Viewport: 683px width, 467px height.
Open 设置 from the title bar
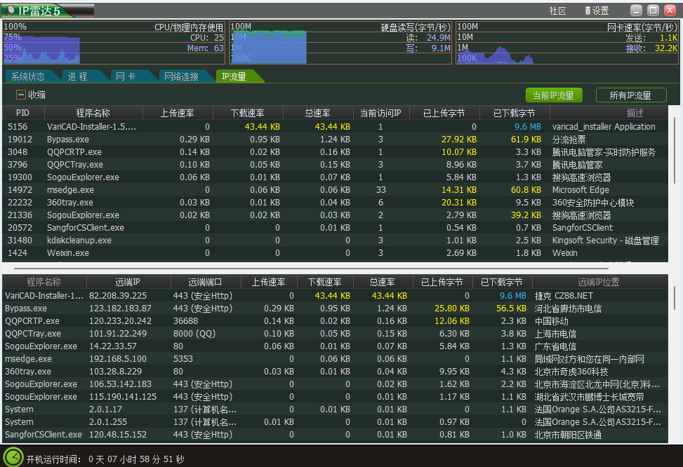[597, 11]
